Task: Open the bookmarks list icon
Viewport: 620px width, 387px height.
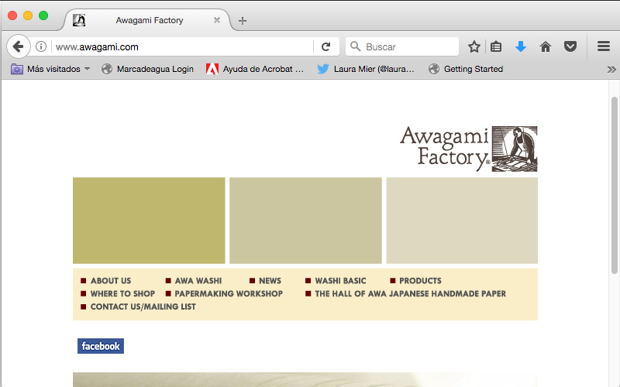Action: 497,46
